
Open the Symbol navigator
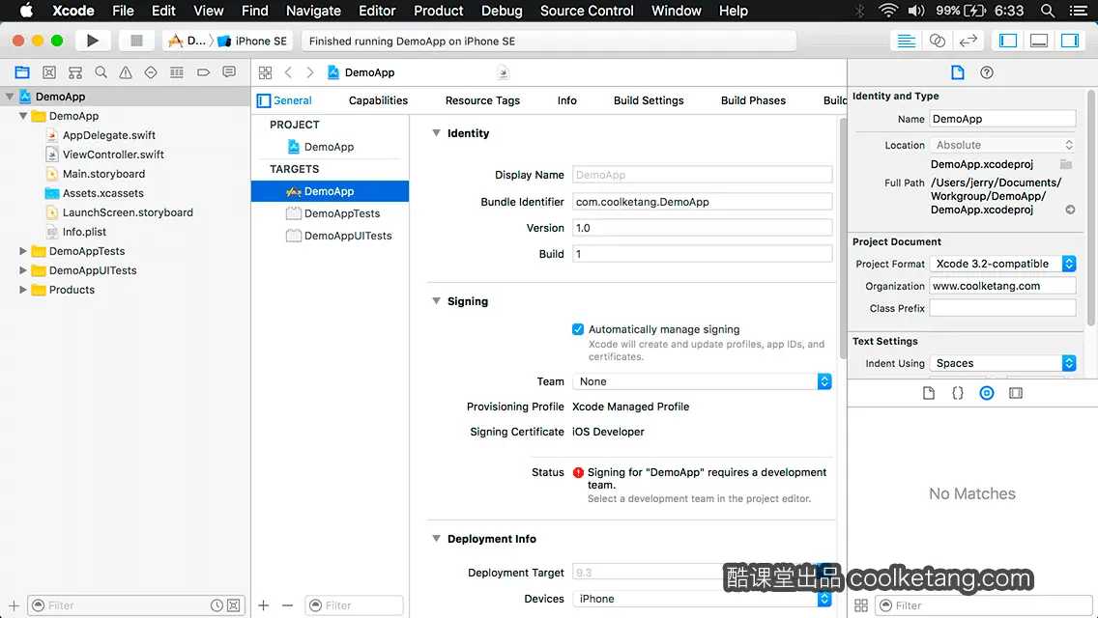pyautogui.click(x=75, y=72)
